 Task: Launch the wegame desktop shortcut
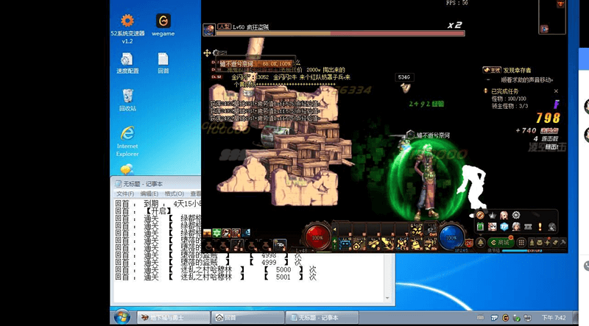(163, 25)
